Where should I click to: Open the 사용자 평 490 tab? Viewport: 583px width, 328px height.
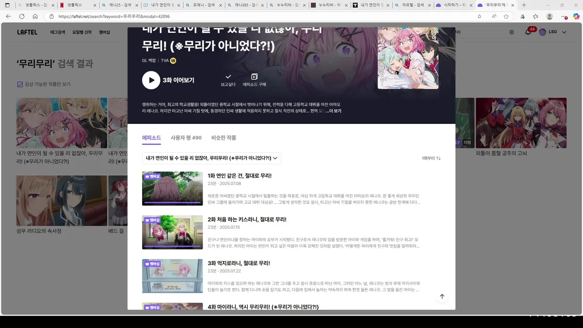[186, 138]
